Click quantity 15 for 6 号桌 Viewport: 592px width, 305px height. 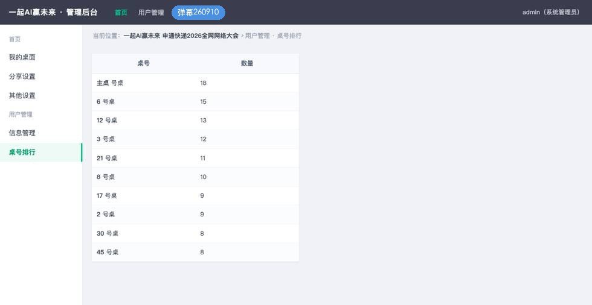click(x=203, y=102)
